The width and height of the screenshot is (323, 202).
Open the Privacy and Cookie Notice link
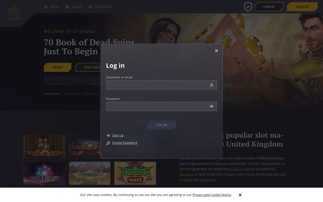212,195
